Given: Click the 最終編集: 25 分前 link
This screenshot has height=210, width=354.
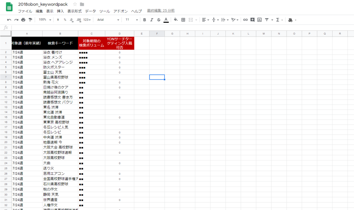Looking at the screenshot, I should coord(160,11).
